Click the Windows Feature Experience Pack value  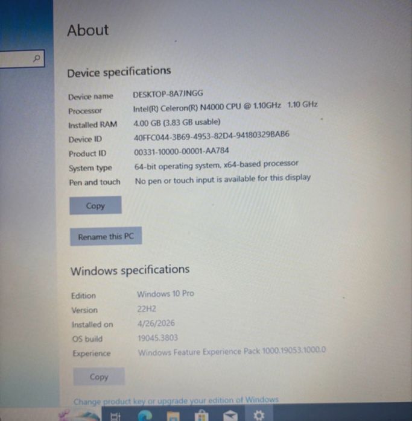click(232, 351)
